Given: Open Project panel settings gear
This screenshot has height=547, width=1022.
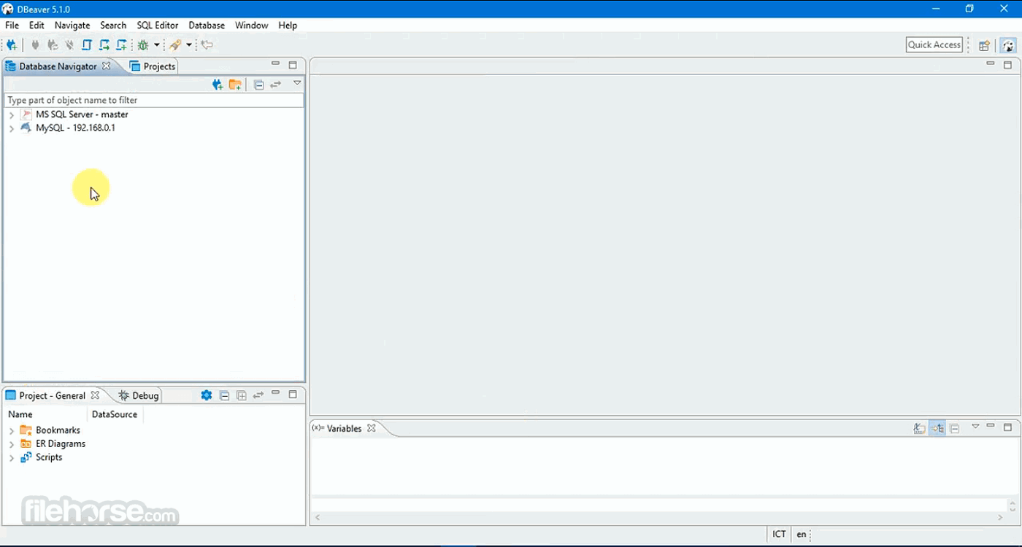Looking at the screenshot, I should click(207, 395).
